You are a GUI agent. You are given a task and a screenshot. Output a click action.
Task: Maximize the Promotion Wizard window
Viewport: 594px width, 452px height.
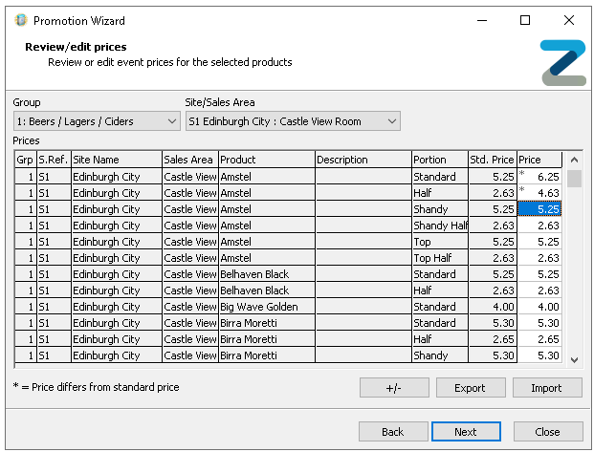(x=525, y=20)
